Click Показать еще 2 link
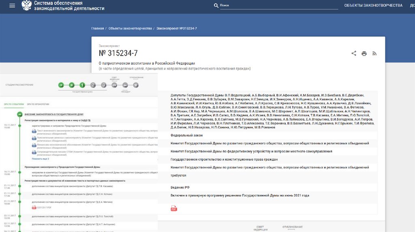Image resolution: width=415 pixels, height=232 pixels. [x=40, y=159]
